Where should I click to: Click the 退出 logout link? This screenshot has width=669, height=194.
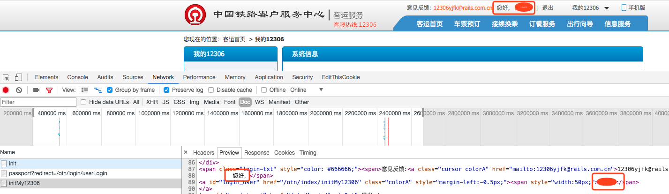(x=548, y=8)
